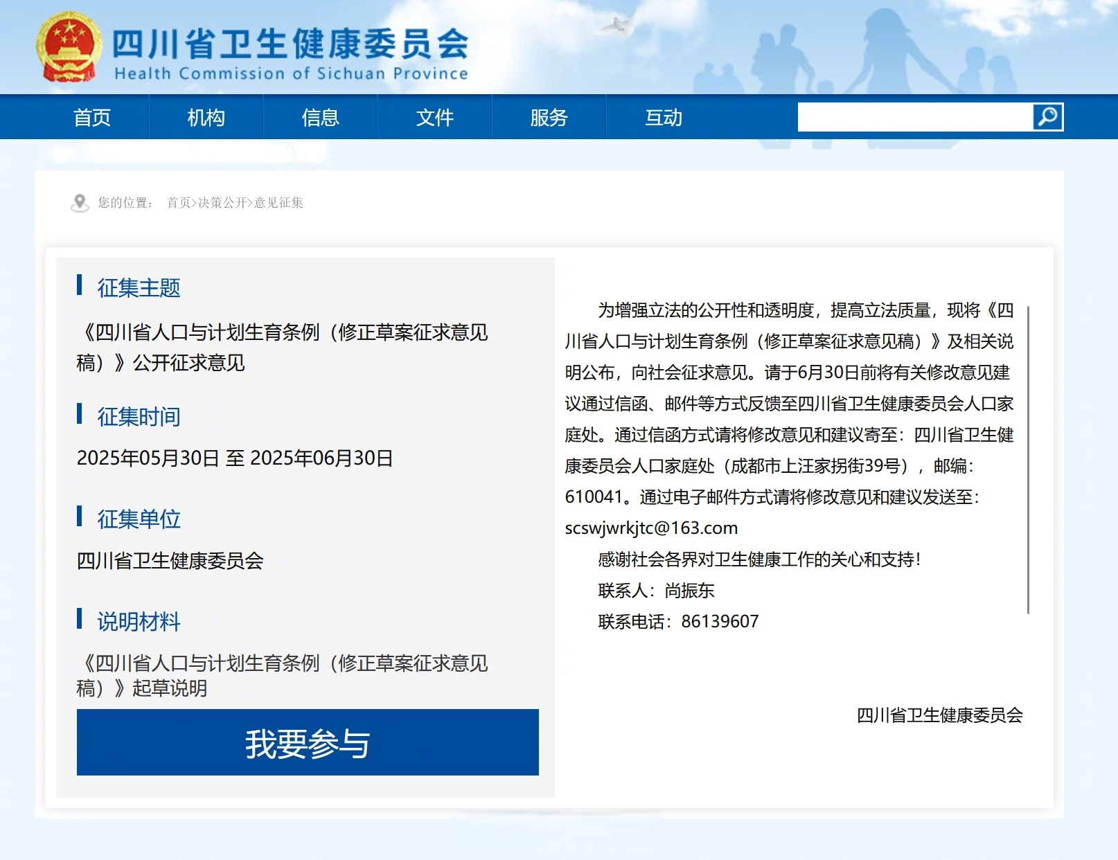Click the notice text scrollbar
The image size is (1118, 860).
(x=1028, y=459)
